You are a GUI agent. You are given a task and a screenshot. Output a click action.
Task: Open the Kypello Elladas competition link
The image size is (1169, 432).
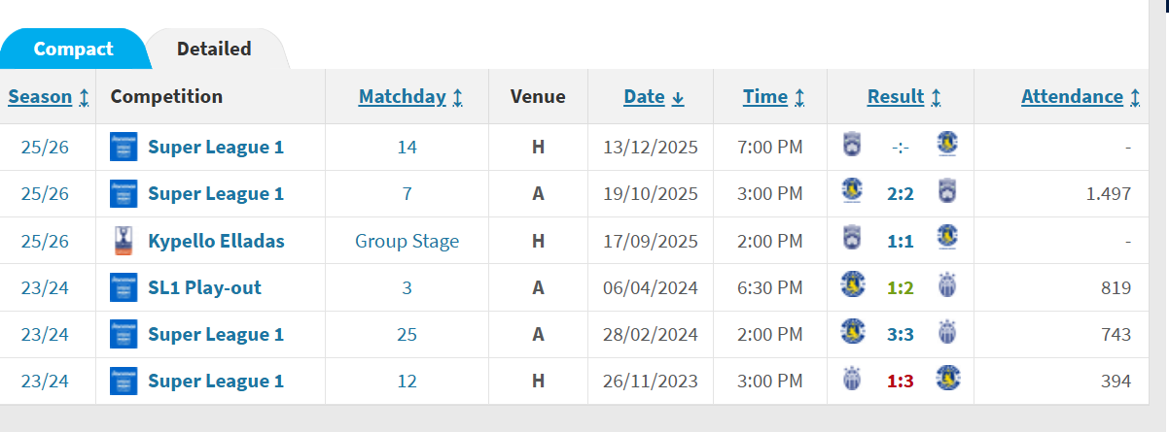[x=216, y=241]
